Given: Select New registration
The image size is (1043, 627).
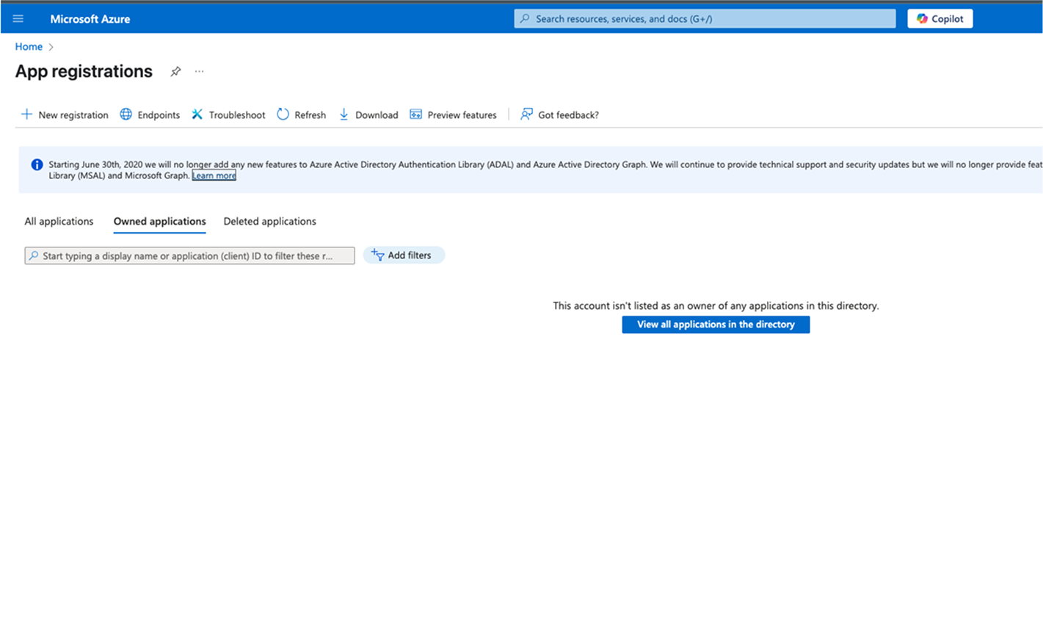Looking at the screenshot, I should (65, 115).
